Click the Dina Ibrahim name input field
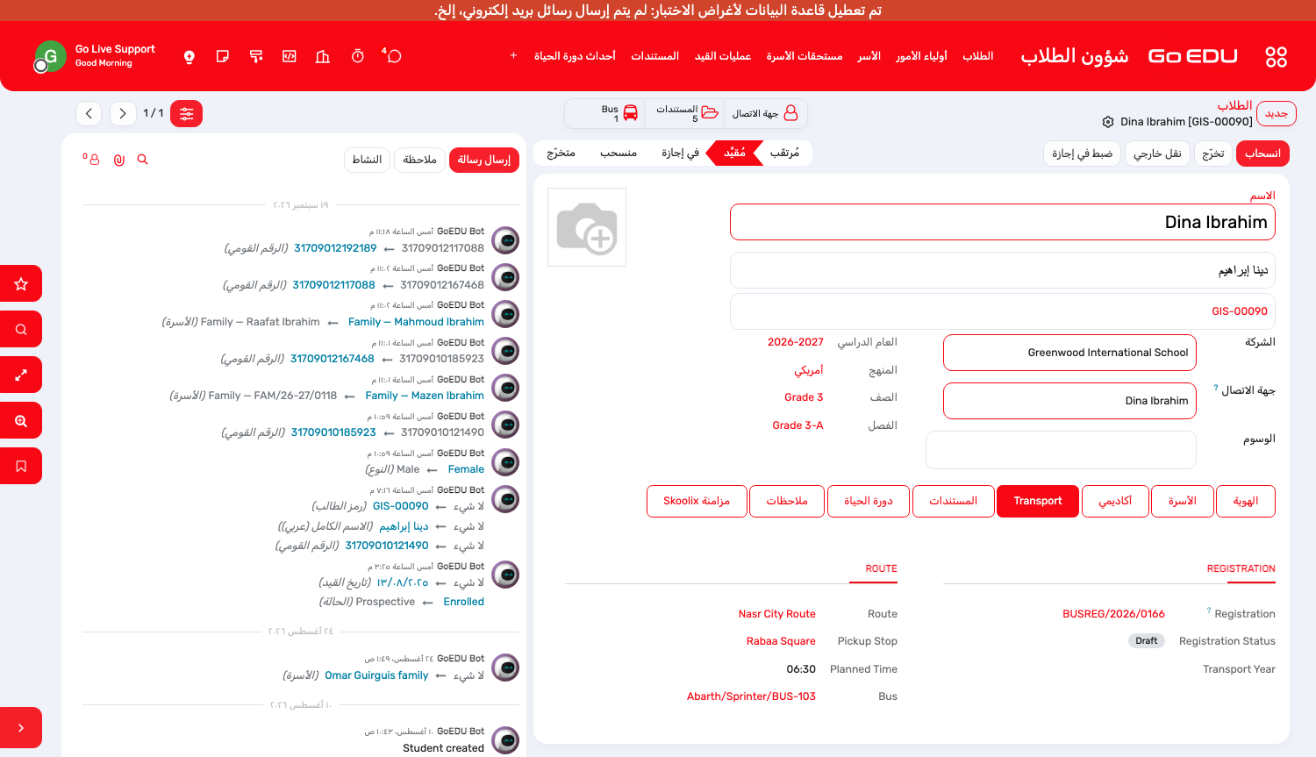This screenshot has width=1316, height=757. coord(1003,222)
